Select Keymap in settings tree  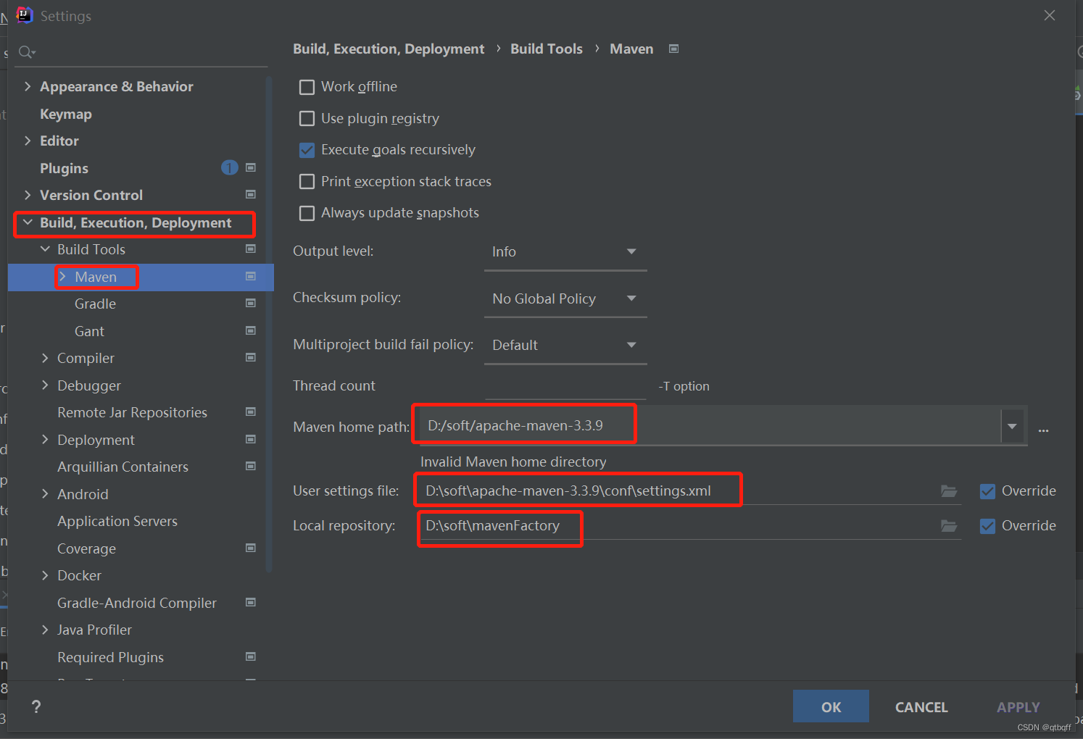point(66,114)
